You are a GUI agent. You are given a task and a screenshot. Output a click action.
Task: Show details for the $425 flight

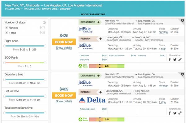pyautogui.click(x=64, y=48)
